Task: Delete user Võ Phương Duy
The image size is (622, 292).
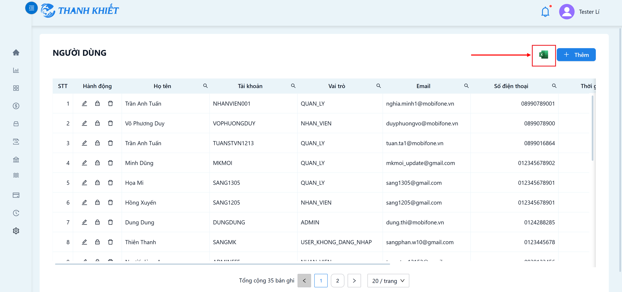Action: pos(110,123)
